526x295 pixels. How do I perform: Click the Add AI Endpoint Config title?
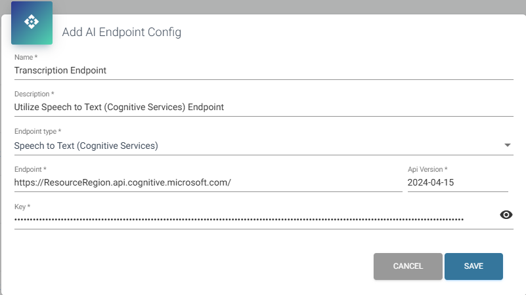(x=121, y=31)
